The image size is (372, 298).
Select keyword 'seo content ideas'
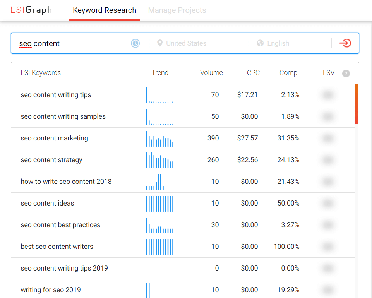point(47,203)
